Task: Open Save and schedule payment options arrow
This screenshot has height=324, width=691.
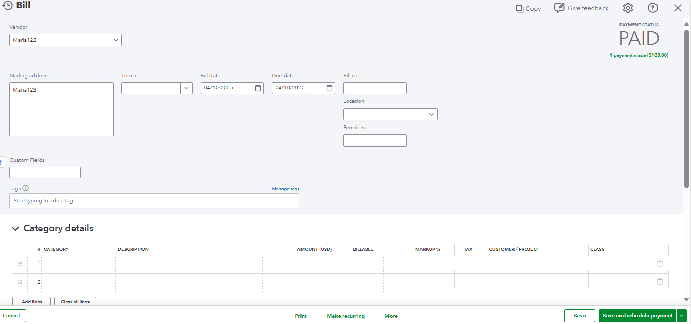Action: tap(682, 316)
